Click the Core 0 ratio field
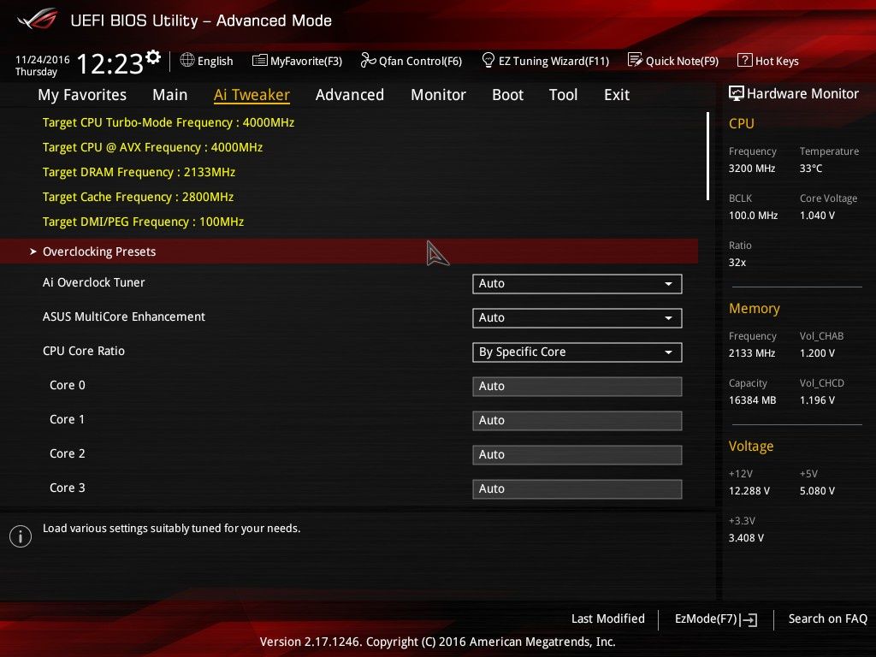 tap(577, 386)
